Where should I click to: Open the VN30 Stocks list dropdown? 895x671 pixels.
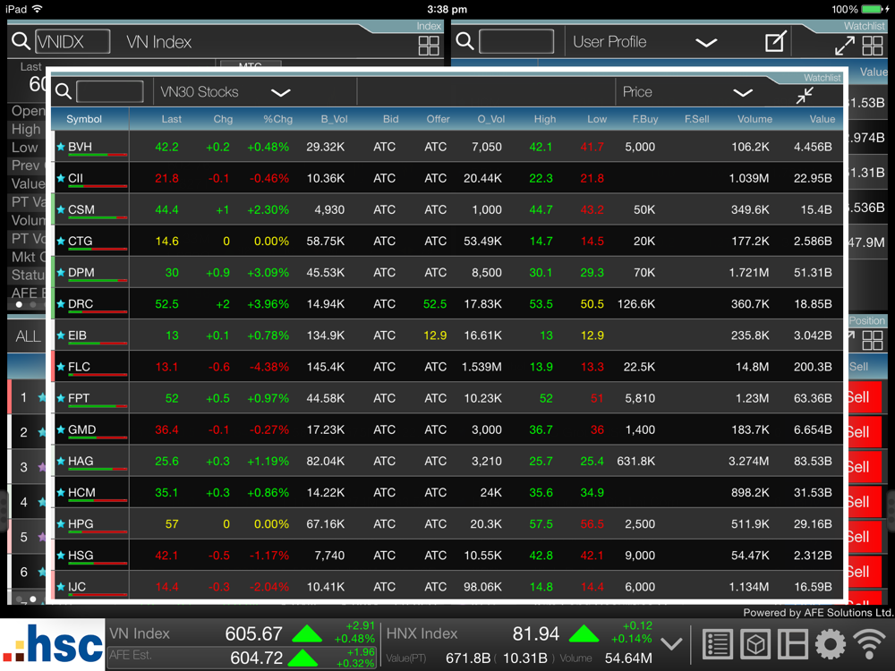(280, 92)
